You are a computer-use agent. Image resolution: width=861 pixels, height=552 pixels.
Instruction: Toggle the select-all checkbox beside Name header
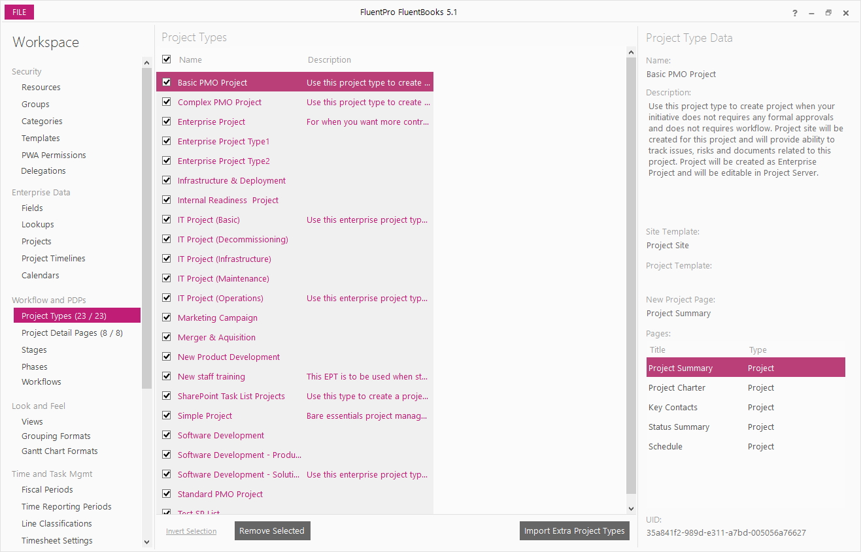[167, 59]
